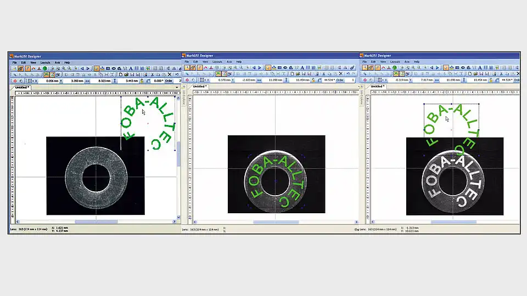
Task: Switch to the Untitled tab in the right window
Action: point(378,86)
